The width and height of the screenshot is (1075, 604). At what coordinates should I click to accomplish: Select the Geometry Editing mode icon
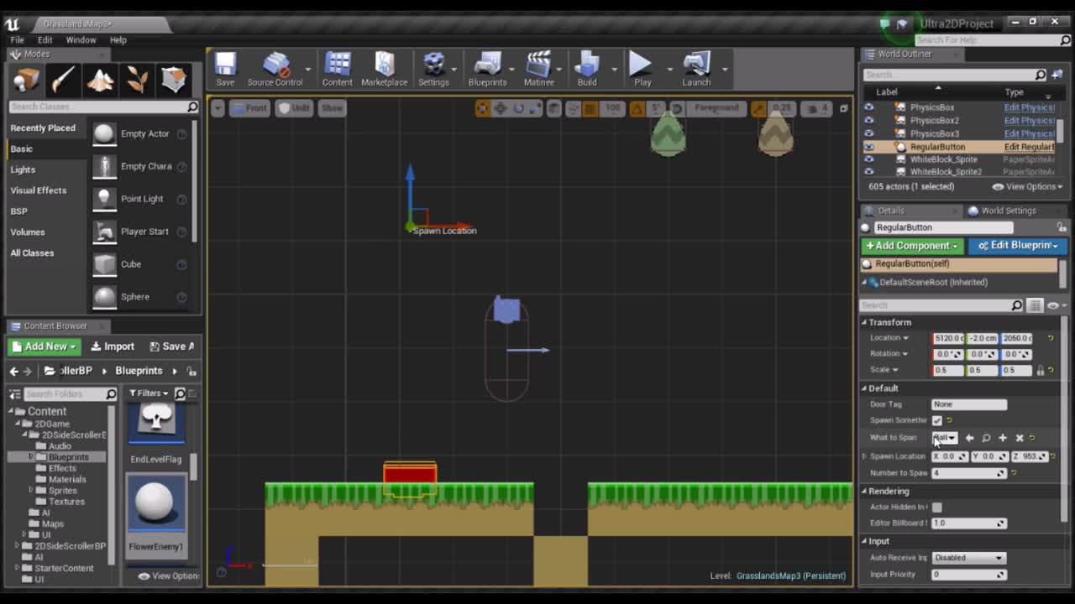[x=174, y=81]
